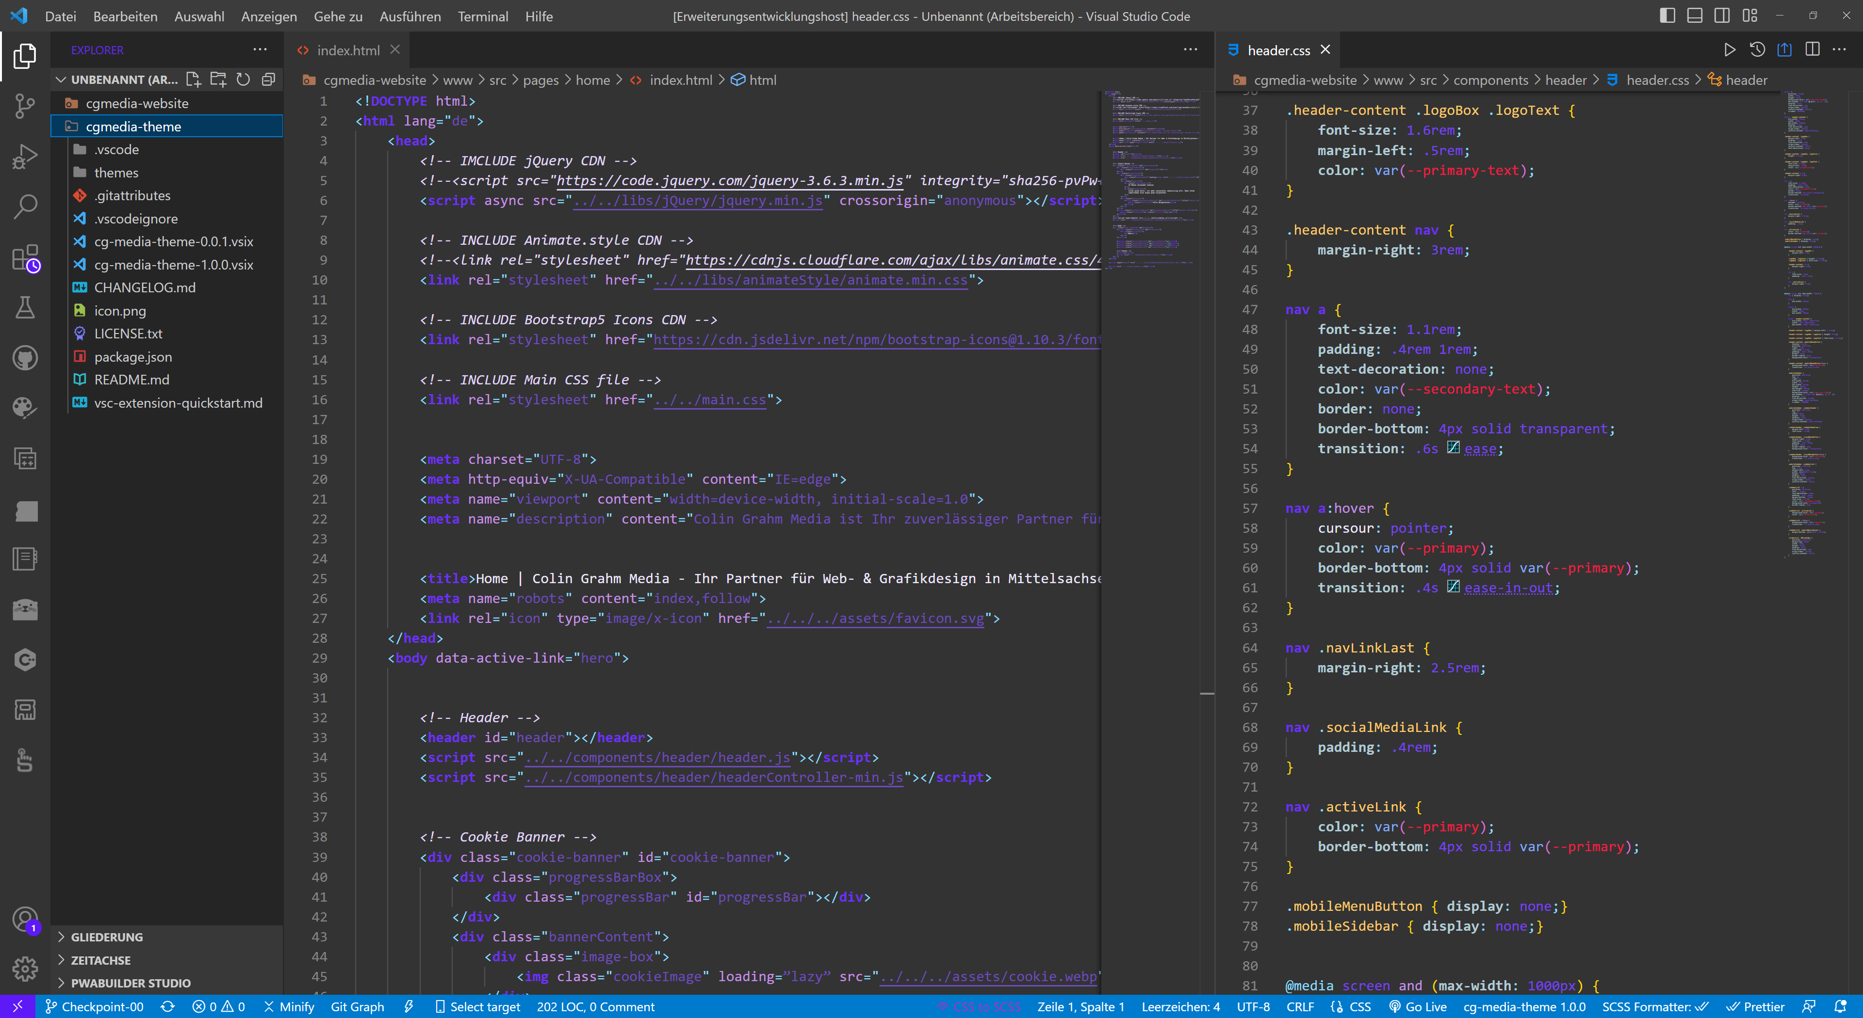This screenshot has height=1018, width=1863.
Task: Expand the GLIEDERUNG section
Action: (x=106, y=937)
